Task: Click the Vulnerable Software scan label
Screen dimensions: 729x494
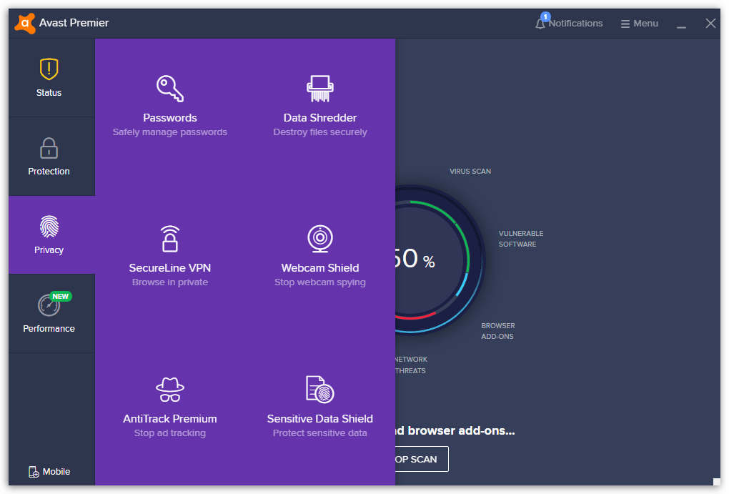Action: 521,239
